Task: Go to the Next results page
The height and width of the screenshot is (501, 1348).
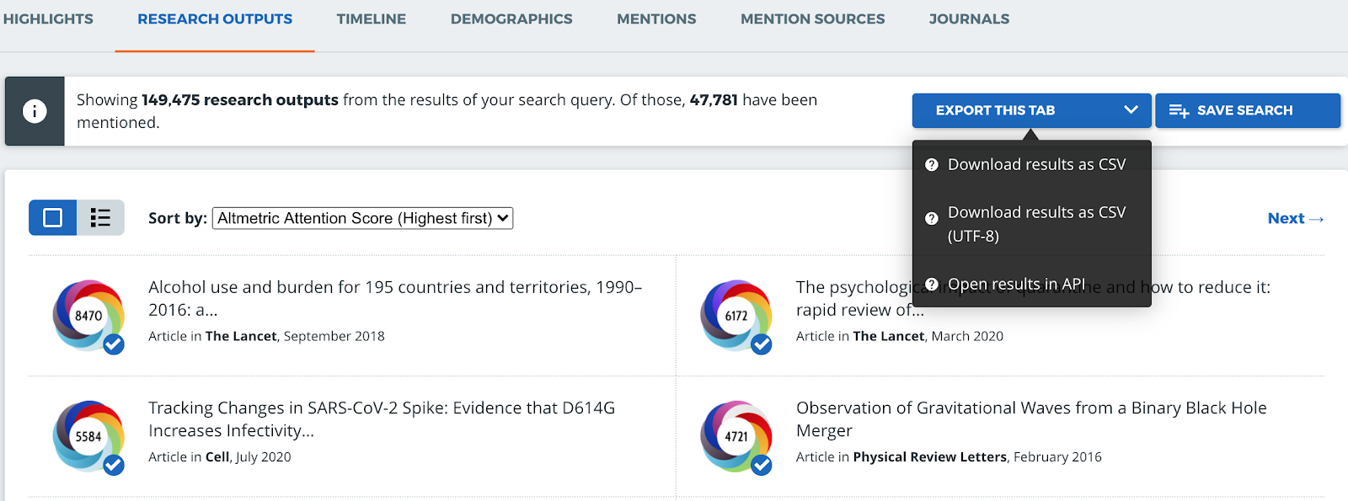Action: pos(1295,218)
